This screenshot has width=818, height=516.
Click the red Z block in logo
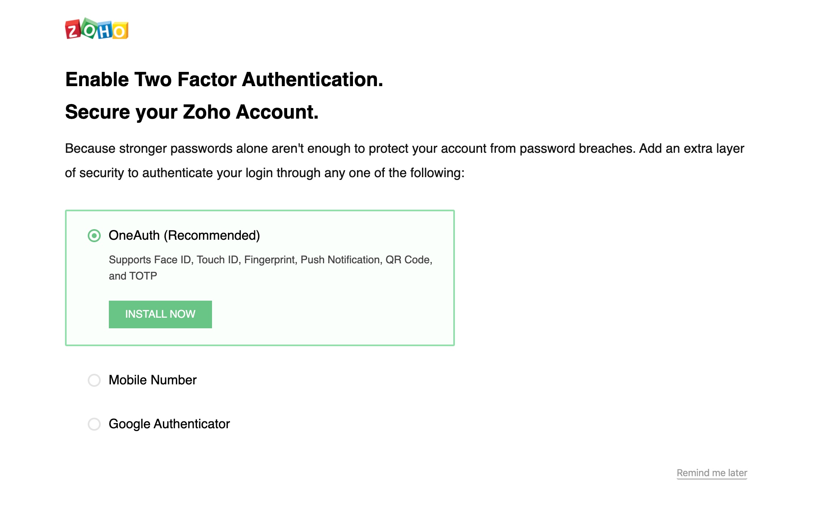click(x=73, y=30)
